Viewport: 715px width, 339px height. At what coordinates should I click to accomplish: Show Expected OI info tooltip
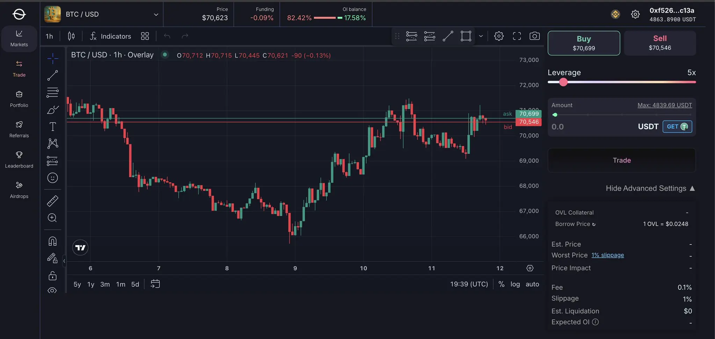click(x=596, y=322)
